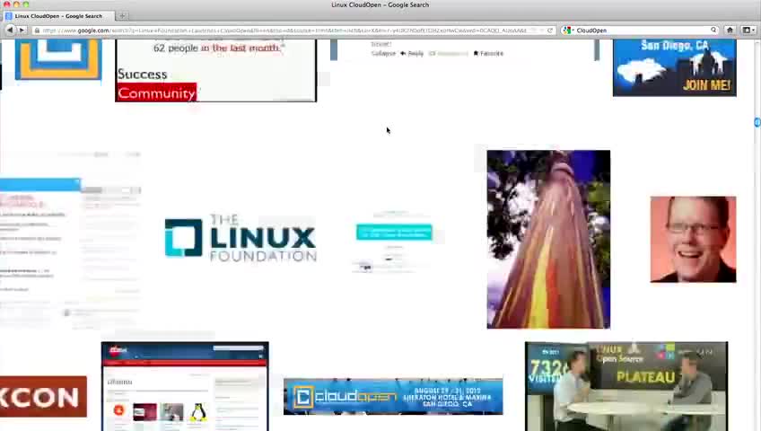
Task: Open the smiling man with glasses portrait
Action: (693, 239)
